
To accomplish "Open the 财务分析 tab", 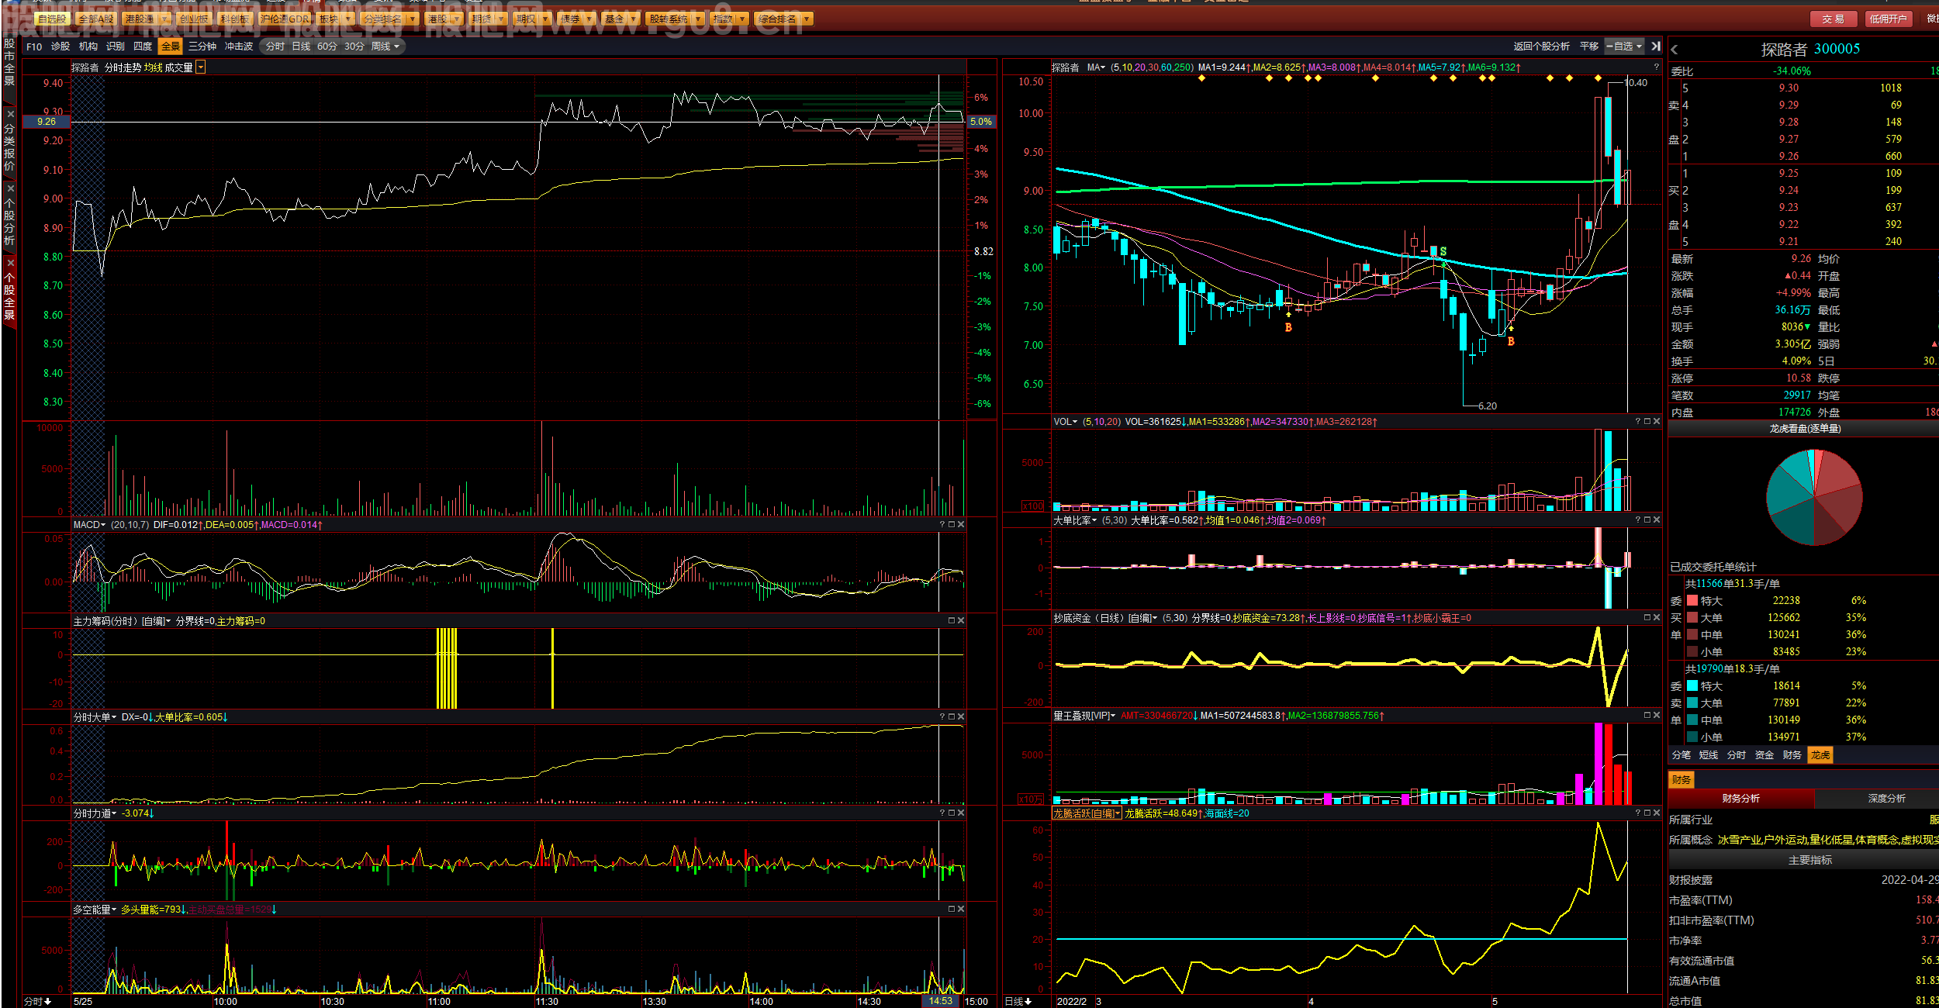I will coord(1741,799).
